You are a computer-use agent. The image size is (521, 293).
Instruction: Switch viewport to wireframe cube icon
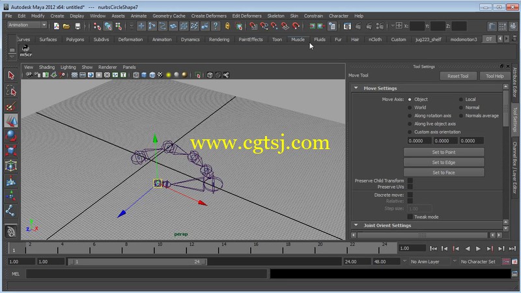click(136, 75)
